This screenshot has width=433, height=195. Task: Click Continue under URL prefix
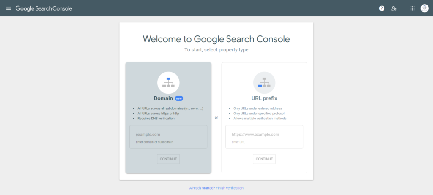tap(264, 159)
